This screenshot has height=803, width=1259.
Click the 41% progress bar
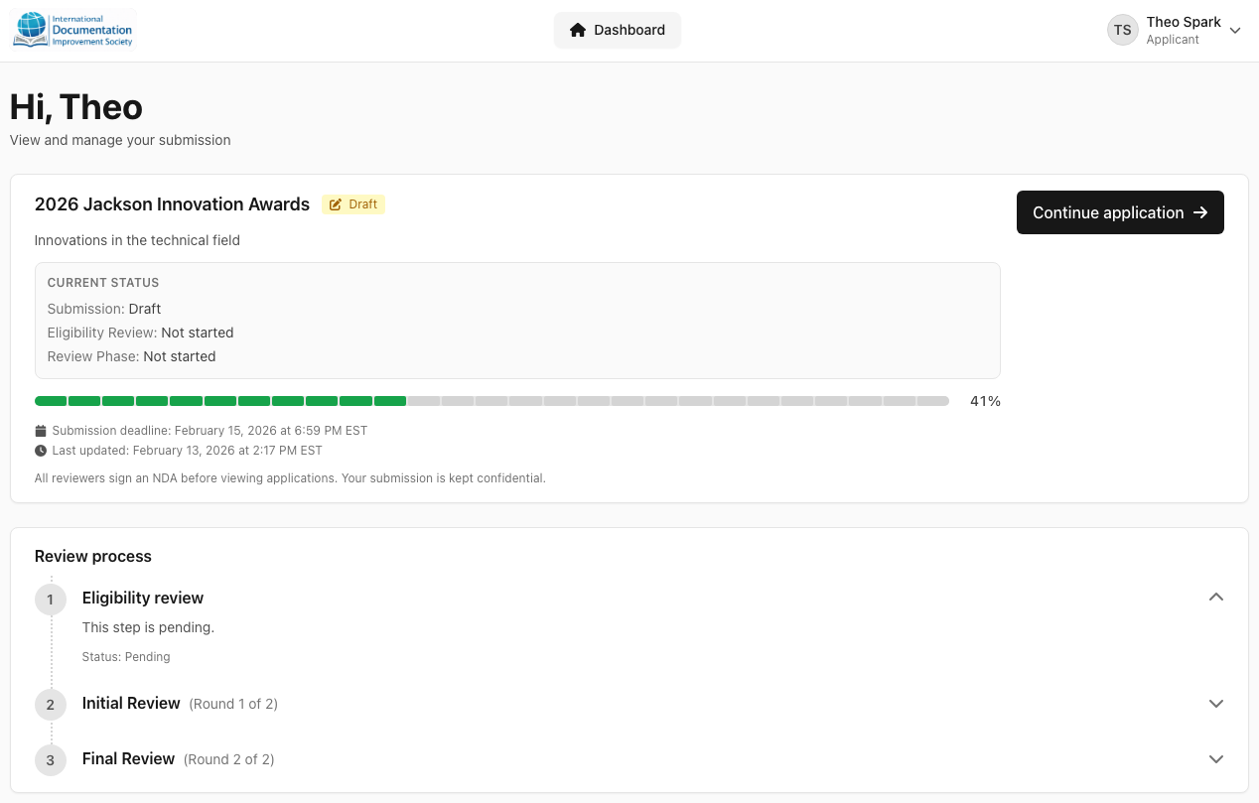click(x=491, y=401)
